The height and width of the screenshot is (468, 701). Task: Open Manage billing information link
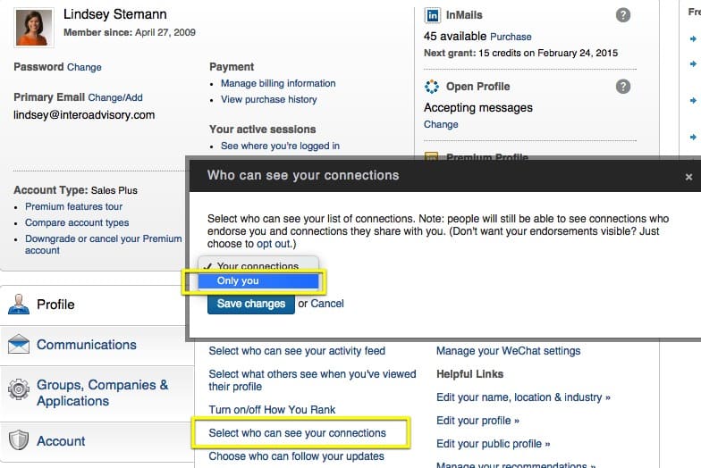(278, 84)
